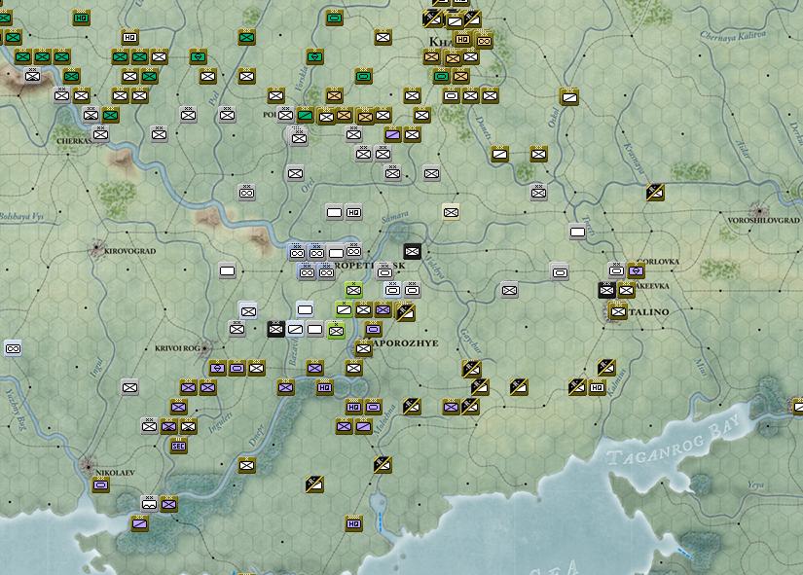The height and width of the screenshot is (575, 803).
Task: Click the Chernaya Kalitva river label
Action: [733, 35]
